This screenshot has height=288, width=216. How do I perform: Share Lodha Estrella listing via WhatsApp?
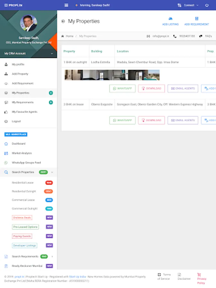(x=122, y=89)
